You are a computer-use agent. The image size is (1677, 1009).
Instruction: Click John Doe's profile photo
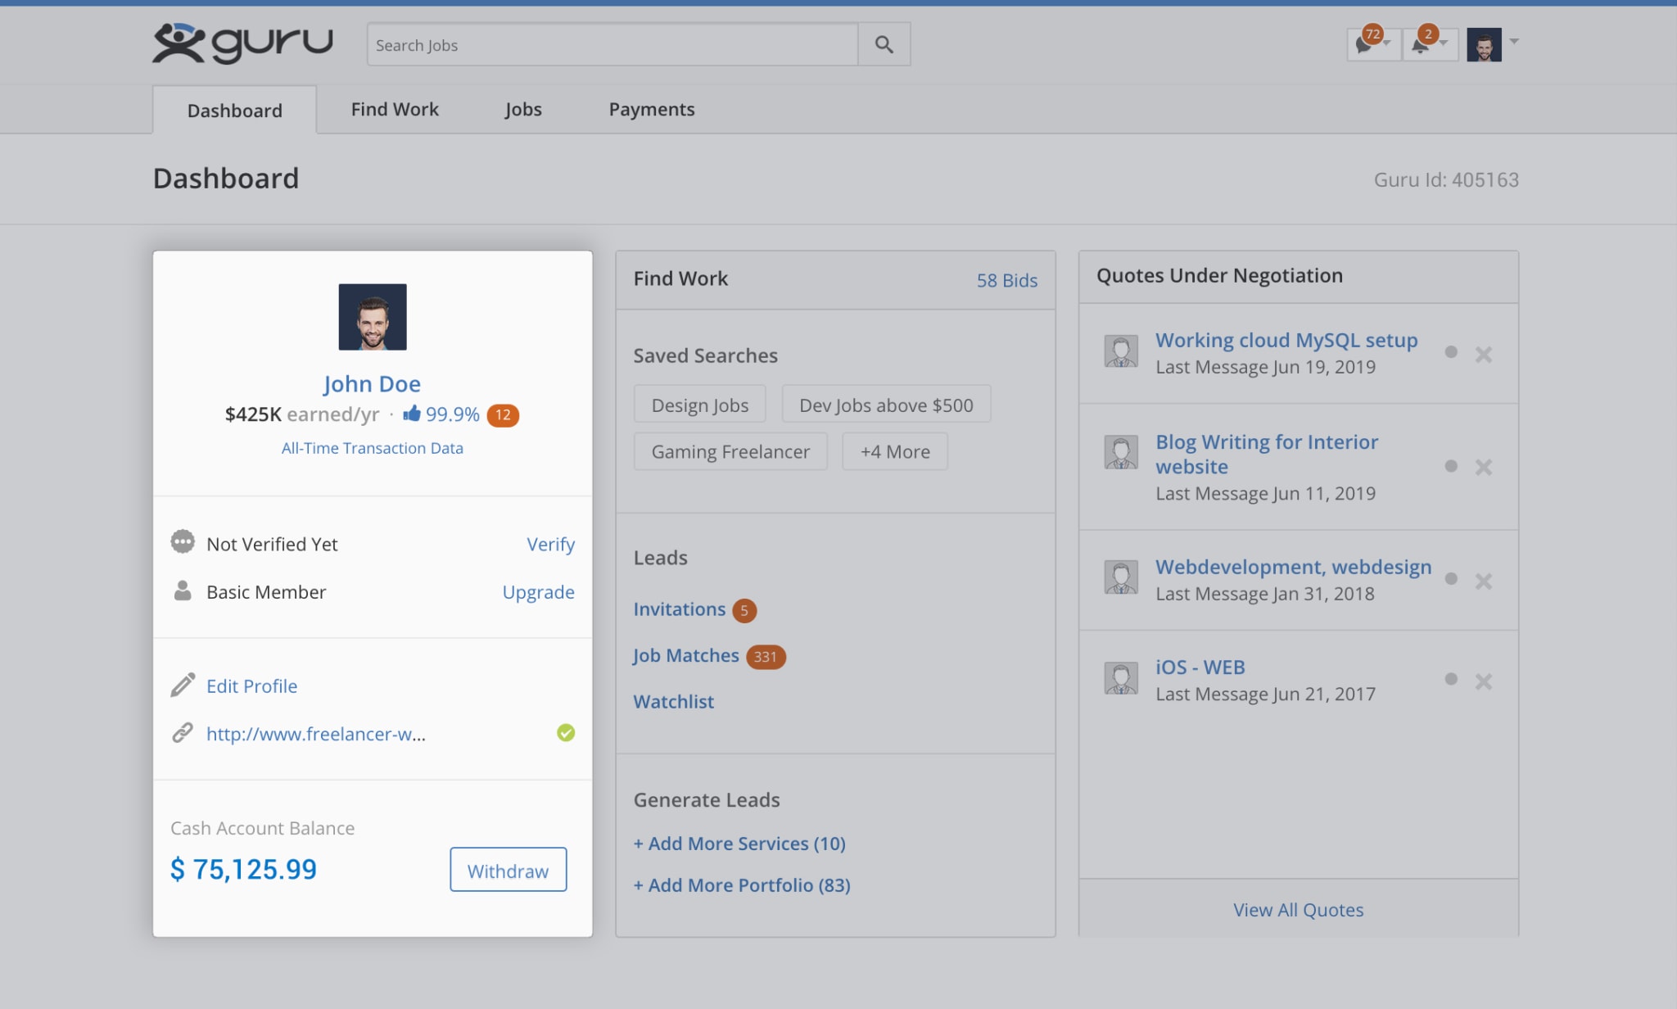(x=373, y=317)
